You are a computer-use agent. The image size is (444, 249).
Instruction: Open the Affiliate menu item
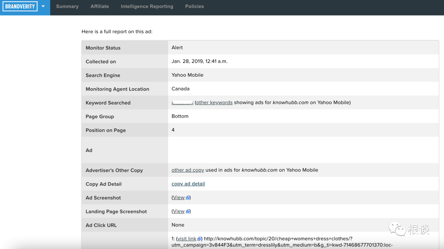99,7
